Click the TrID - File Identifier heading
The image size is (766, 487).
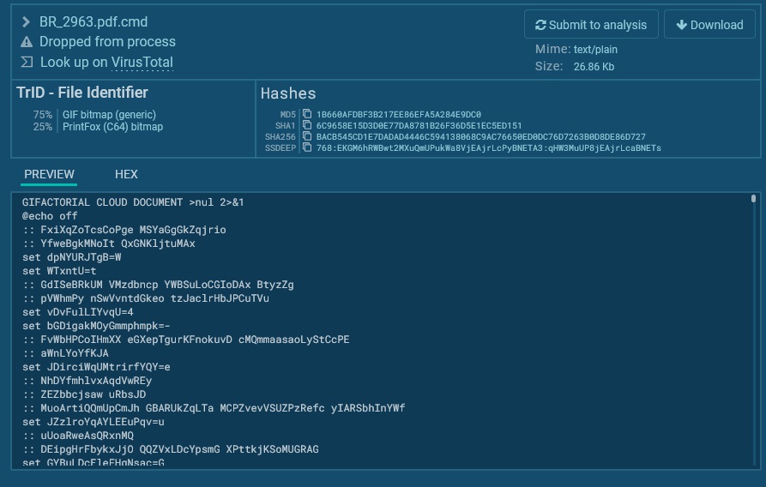coord(82,93)
